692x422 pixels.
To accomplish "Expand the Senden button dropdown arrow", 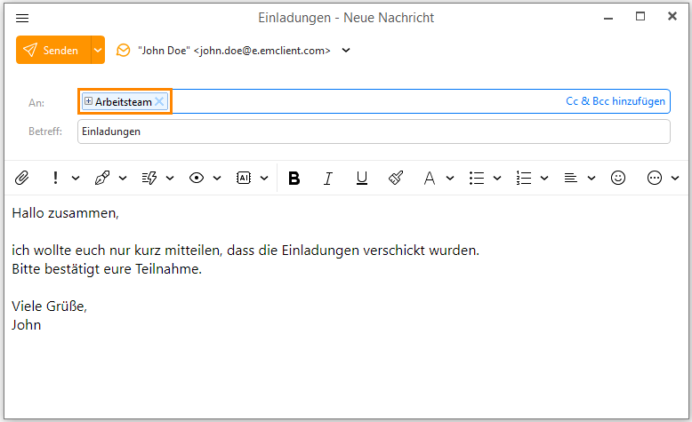I will (x=98, y=51).
